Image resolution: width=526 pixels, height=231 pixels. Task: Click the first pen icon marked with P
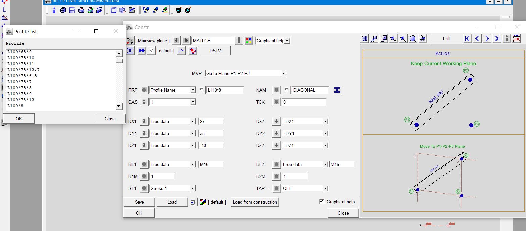coord(146,10)
